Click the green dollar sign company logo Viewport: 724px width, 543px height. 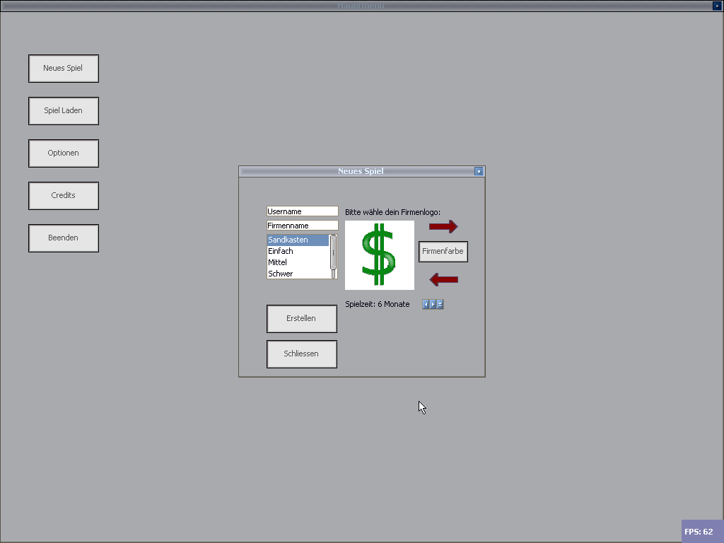pos(380,255)
